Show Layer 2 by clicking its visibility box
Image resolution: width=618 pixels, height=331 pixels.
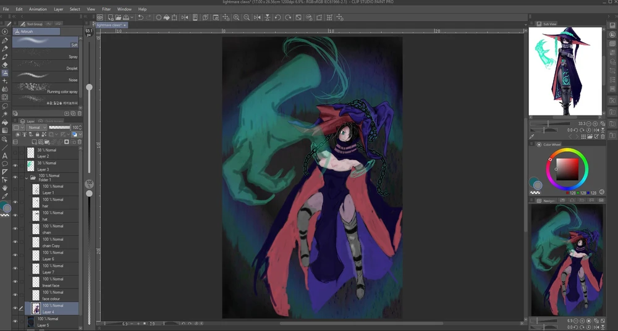15,153
